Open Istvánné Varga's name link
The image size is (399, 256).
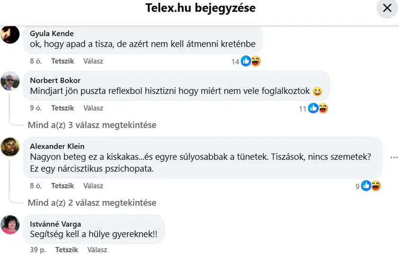click(55, 224)
